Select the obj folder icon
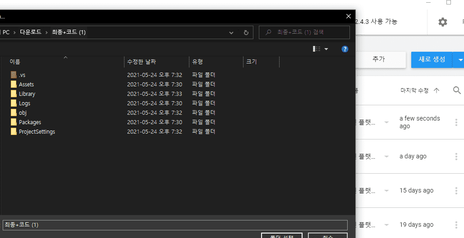The image size is (464, 238). (x=14, y=112)
